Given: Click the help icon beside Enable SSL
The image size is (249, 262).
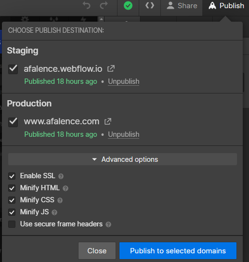Looking at the screenshot, I should tap(61, 176).
